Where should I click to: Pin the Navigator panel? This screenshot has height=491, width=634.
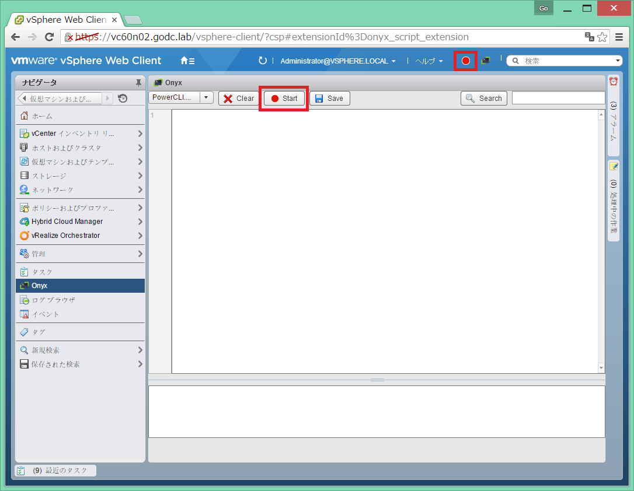138,83
